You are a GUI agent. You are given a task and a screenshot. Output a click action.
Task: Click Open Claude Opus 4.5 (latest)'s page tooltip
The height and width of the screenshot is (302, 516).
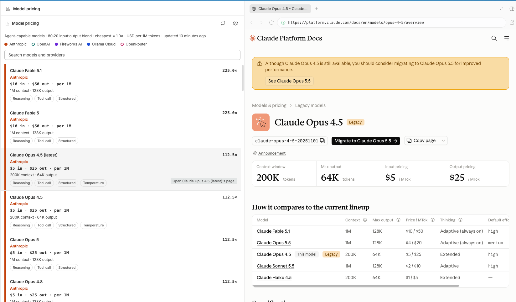[204, 181]
